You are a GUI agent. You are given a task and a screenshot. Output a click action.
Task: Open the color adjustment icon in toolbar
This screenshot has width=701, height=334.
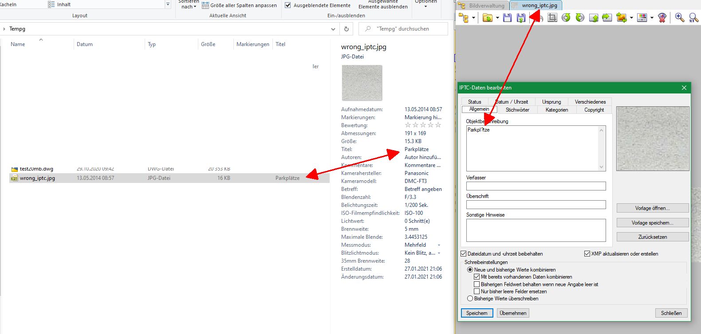tap(642, 18)
